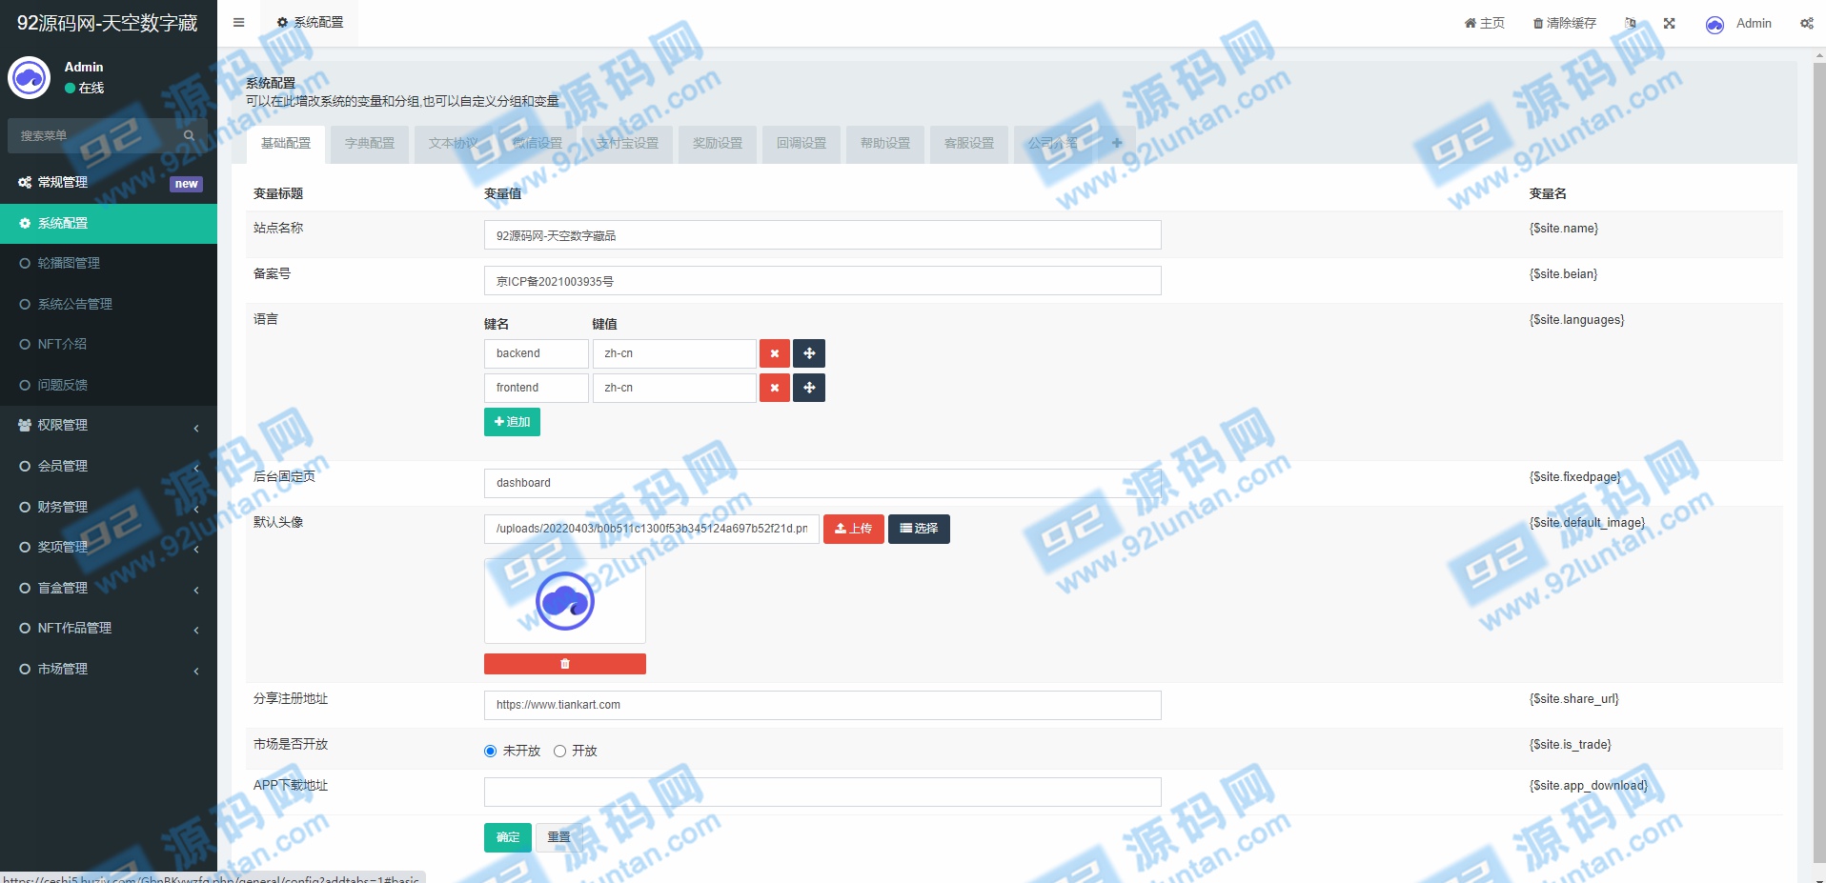Click the frontend key value zh-cn input

(675, 388)
